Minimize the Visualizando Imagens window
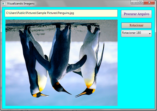Screen dimensions: 157x111 click(134, 2)
